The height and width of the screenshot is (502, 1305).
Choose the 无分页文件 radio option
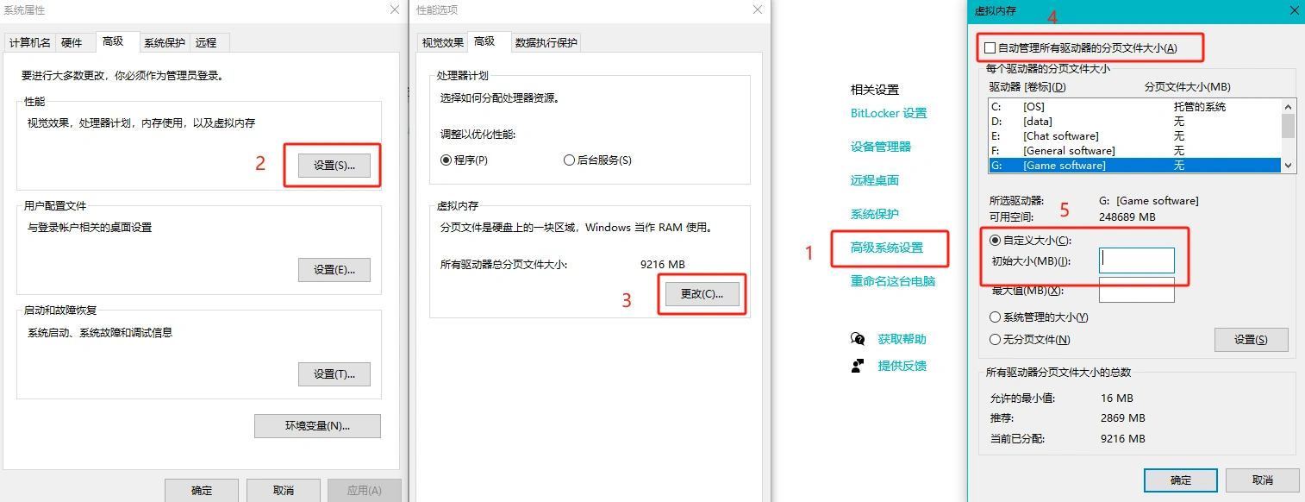(x=996, y=340)
